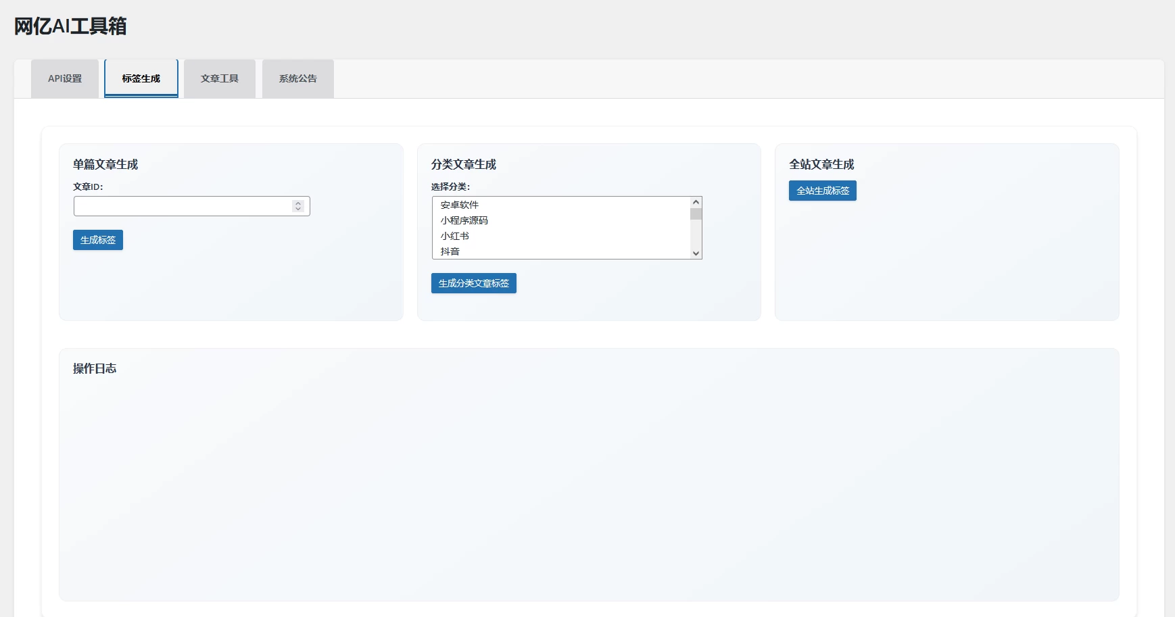Choose the 小红书 category

click(456, 236)
